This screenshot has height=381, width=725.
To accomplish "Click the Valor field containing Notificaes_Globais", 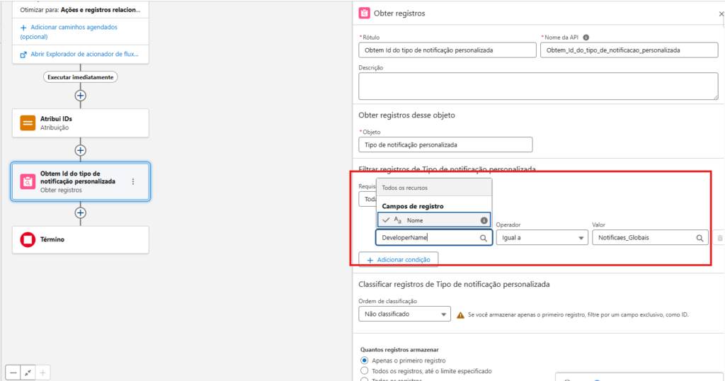I will (644, 238).
